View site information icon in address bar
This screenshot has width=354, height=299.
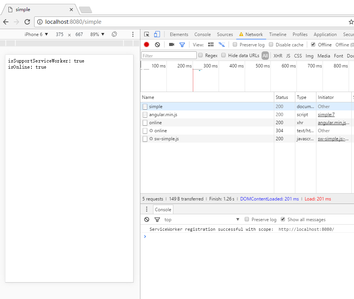point(40,22)
